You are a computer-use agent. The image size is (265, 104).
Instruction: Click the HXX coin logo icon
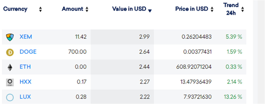click(10, 82)
